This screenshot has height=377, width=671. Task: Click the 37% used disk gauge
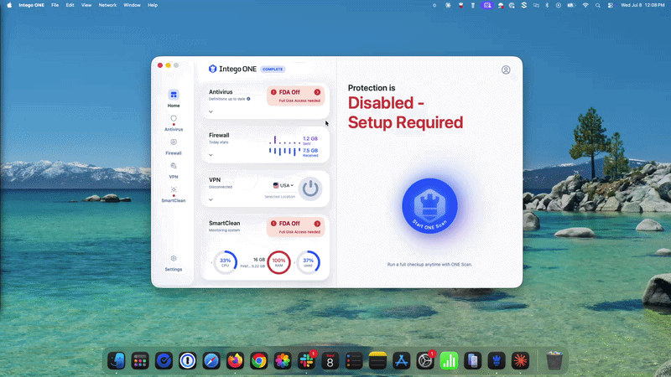coord(308,262)
